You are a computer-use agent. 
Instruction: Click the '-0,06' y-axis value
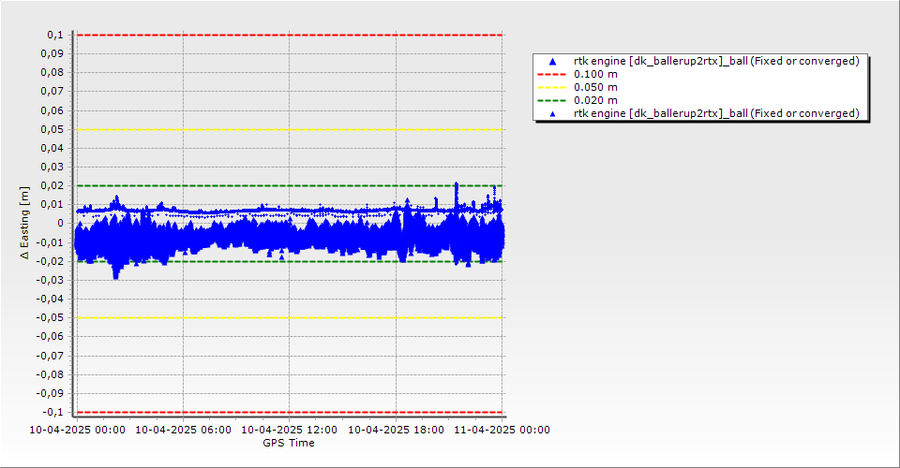coord(50,337)
